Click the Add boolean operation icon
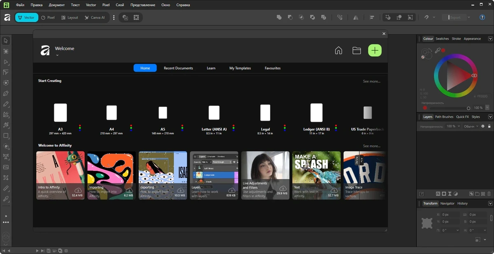The width and height of the screenshot is (494, 254). click(x=279, y=18)
